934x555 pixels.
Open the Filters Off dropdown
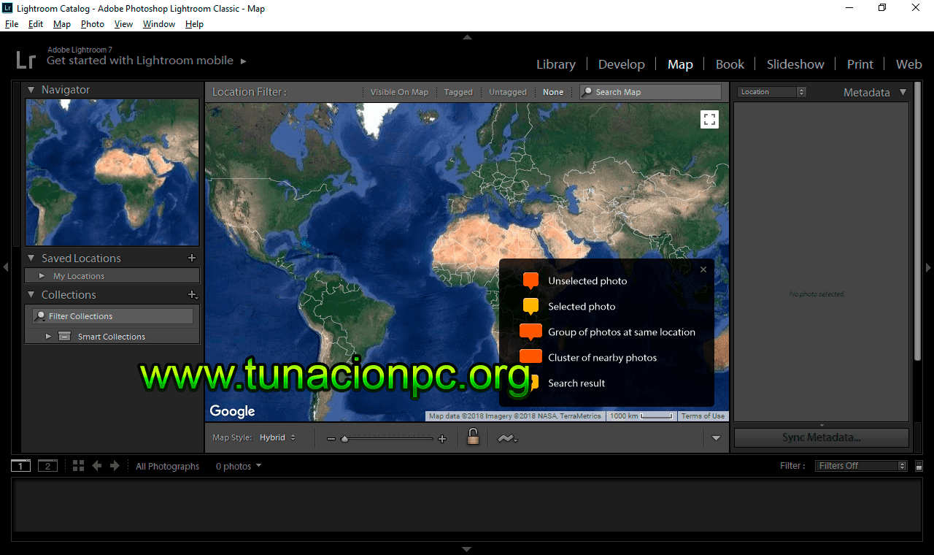pos(861,466)
